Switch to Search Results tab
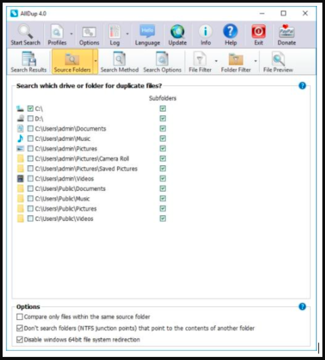This screenshot has height=360, width=325. [x=29, y=62]
